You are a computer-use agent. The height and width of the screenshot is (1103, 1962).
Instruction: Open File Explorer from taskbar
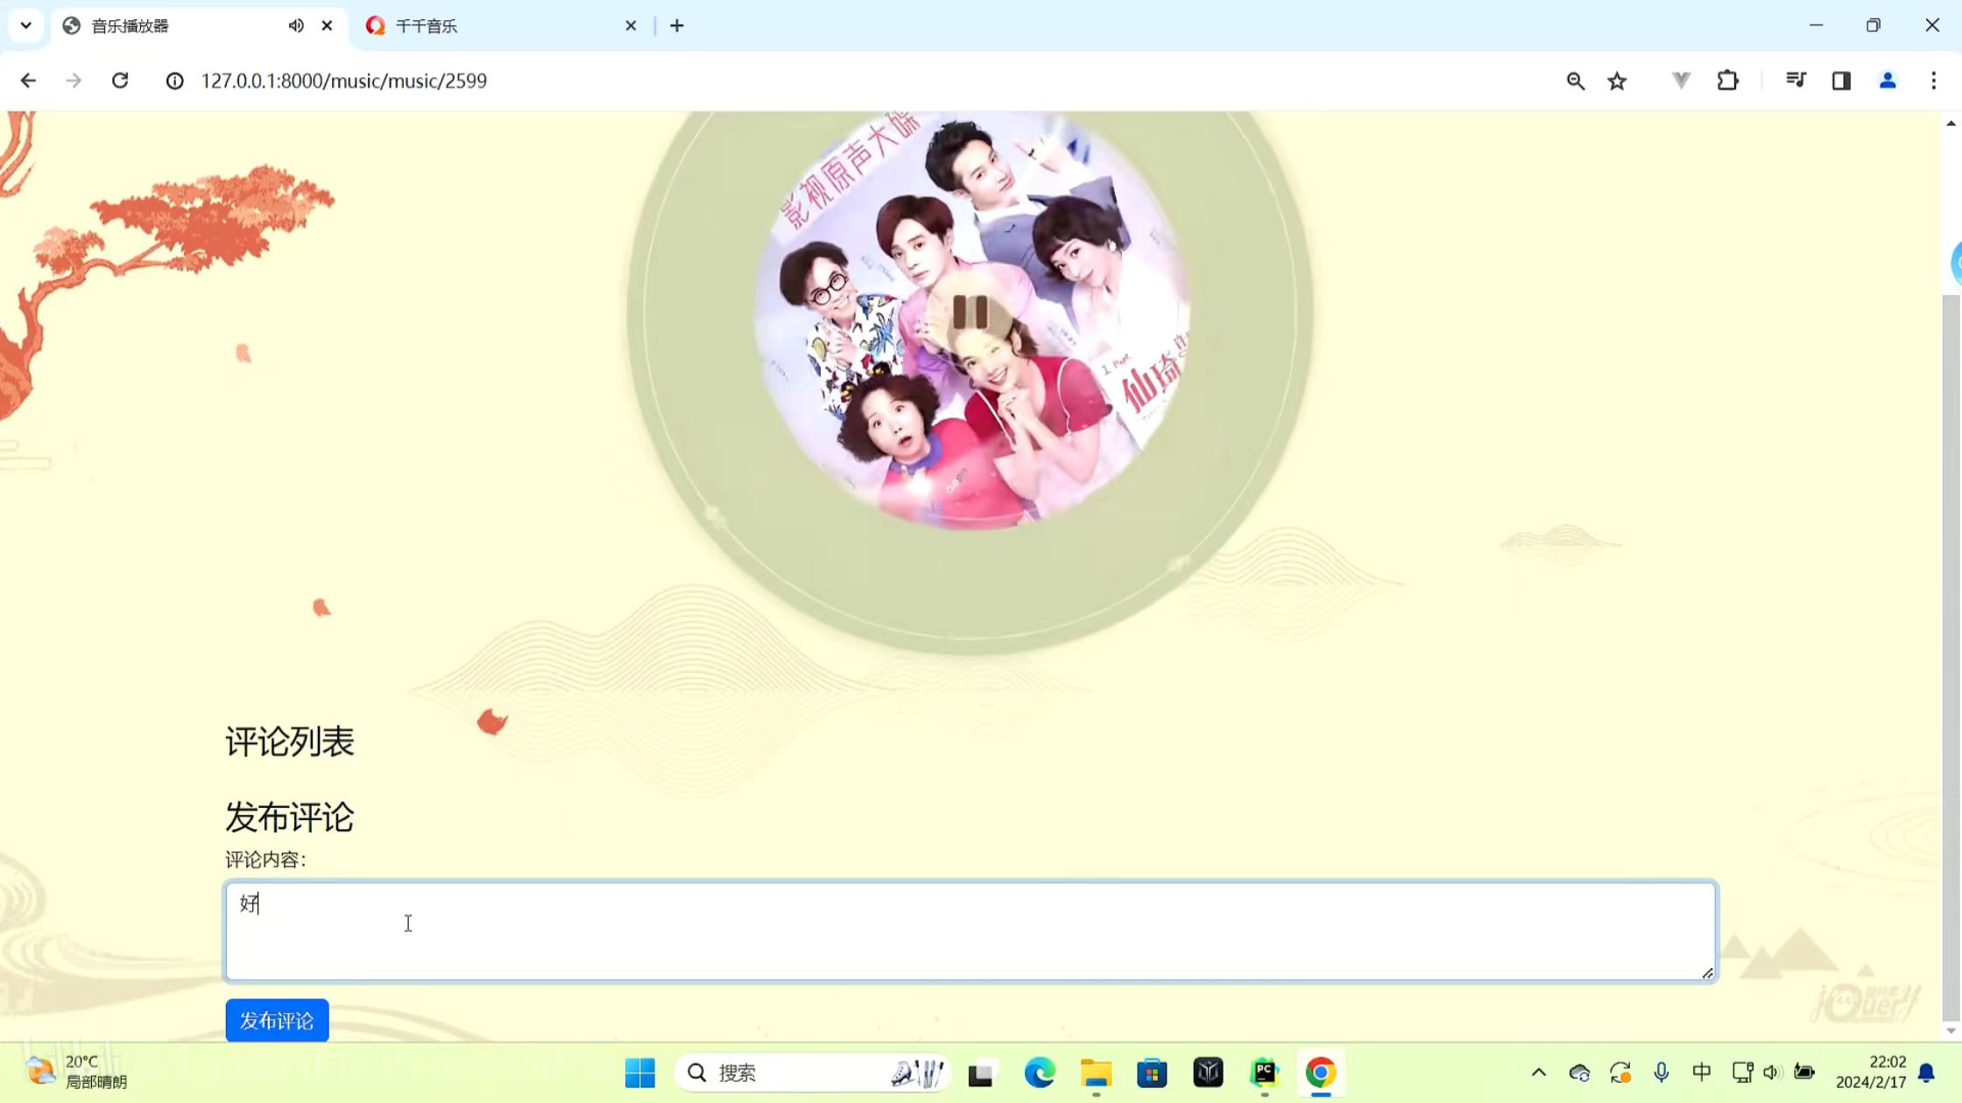click(1096, 1072)
